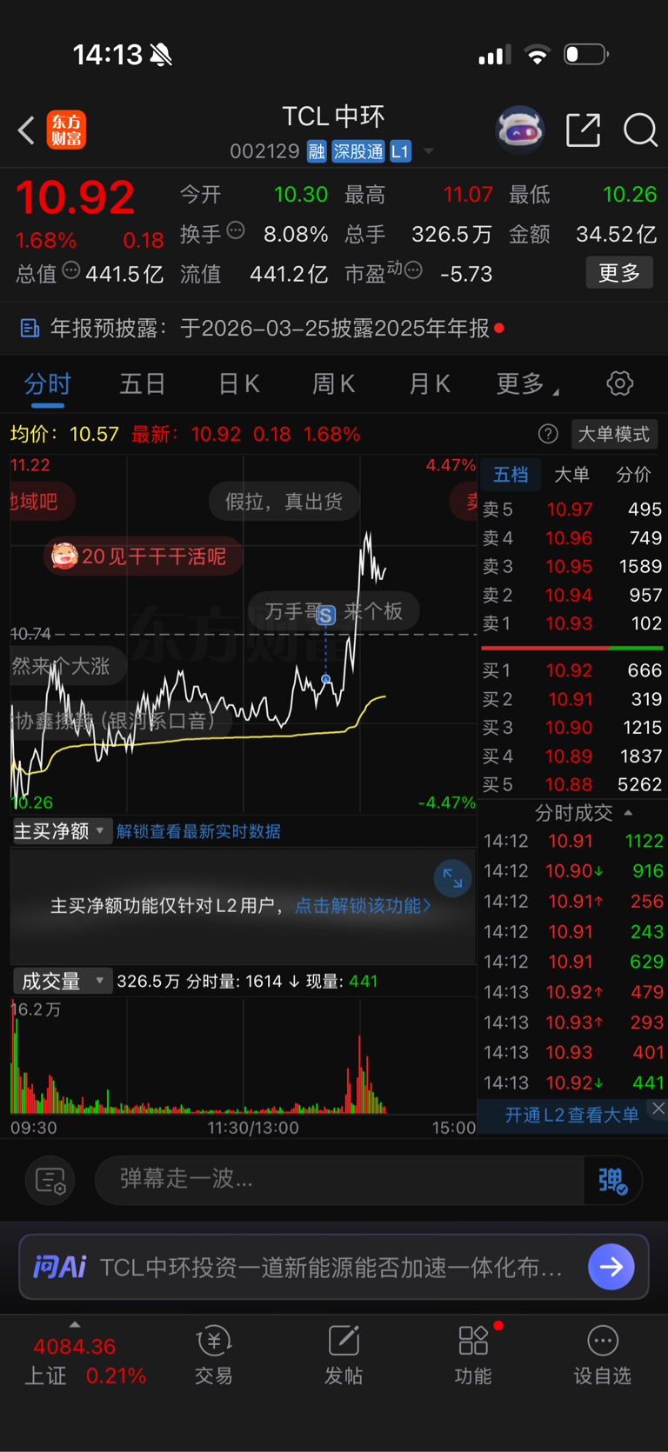
Task: Tap the L1 level badge
Action: click(x=400, y=151)
